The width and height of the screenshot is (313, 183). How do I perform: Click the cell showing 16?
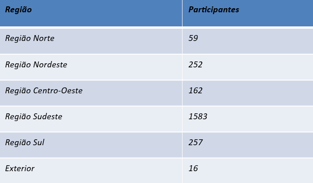(248, 171)
